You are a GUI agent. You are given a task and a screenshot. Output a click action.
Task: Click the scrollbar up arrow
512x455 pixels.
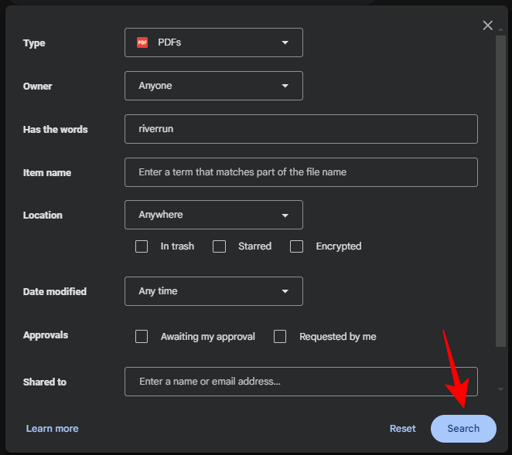[500, 29]
